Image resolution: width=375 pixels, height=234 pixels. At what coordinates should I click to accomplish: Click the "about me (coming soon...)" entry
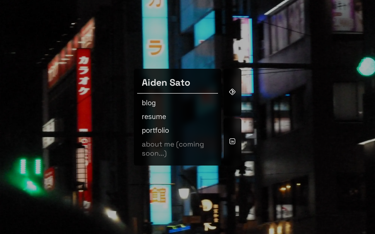tap(173, 149)
